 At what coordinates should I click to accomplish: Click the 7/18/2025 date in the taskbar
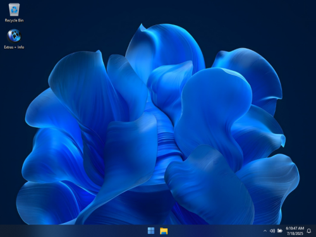click(295, 233)
